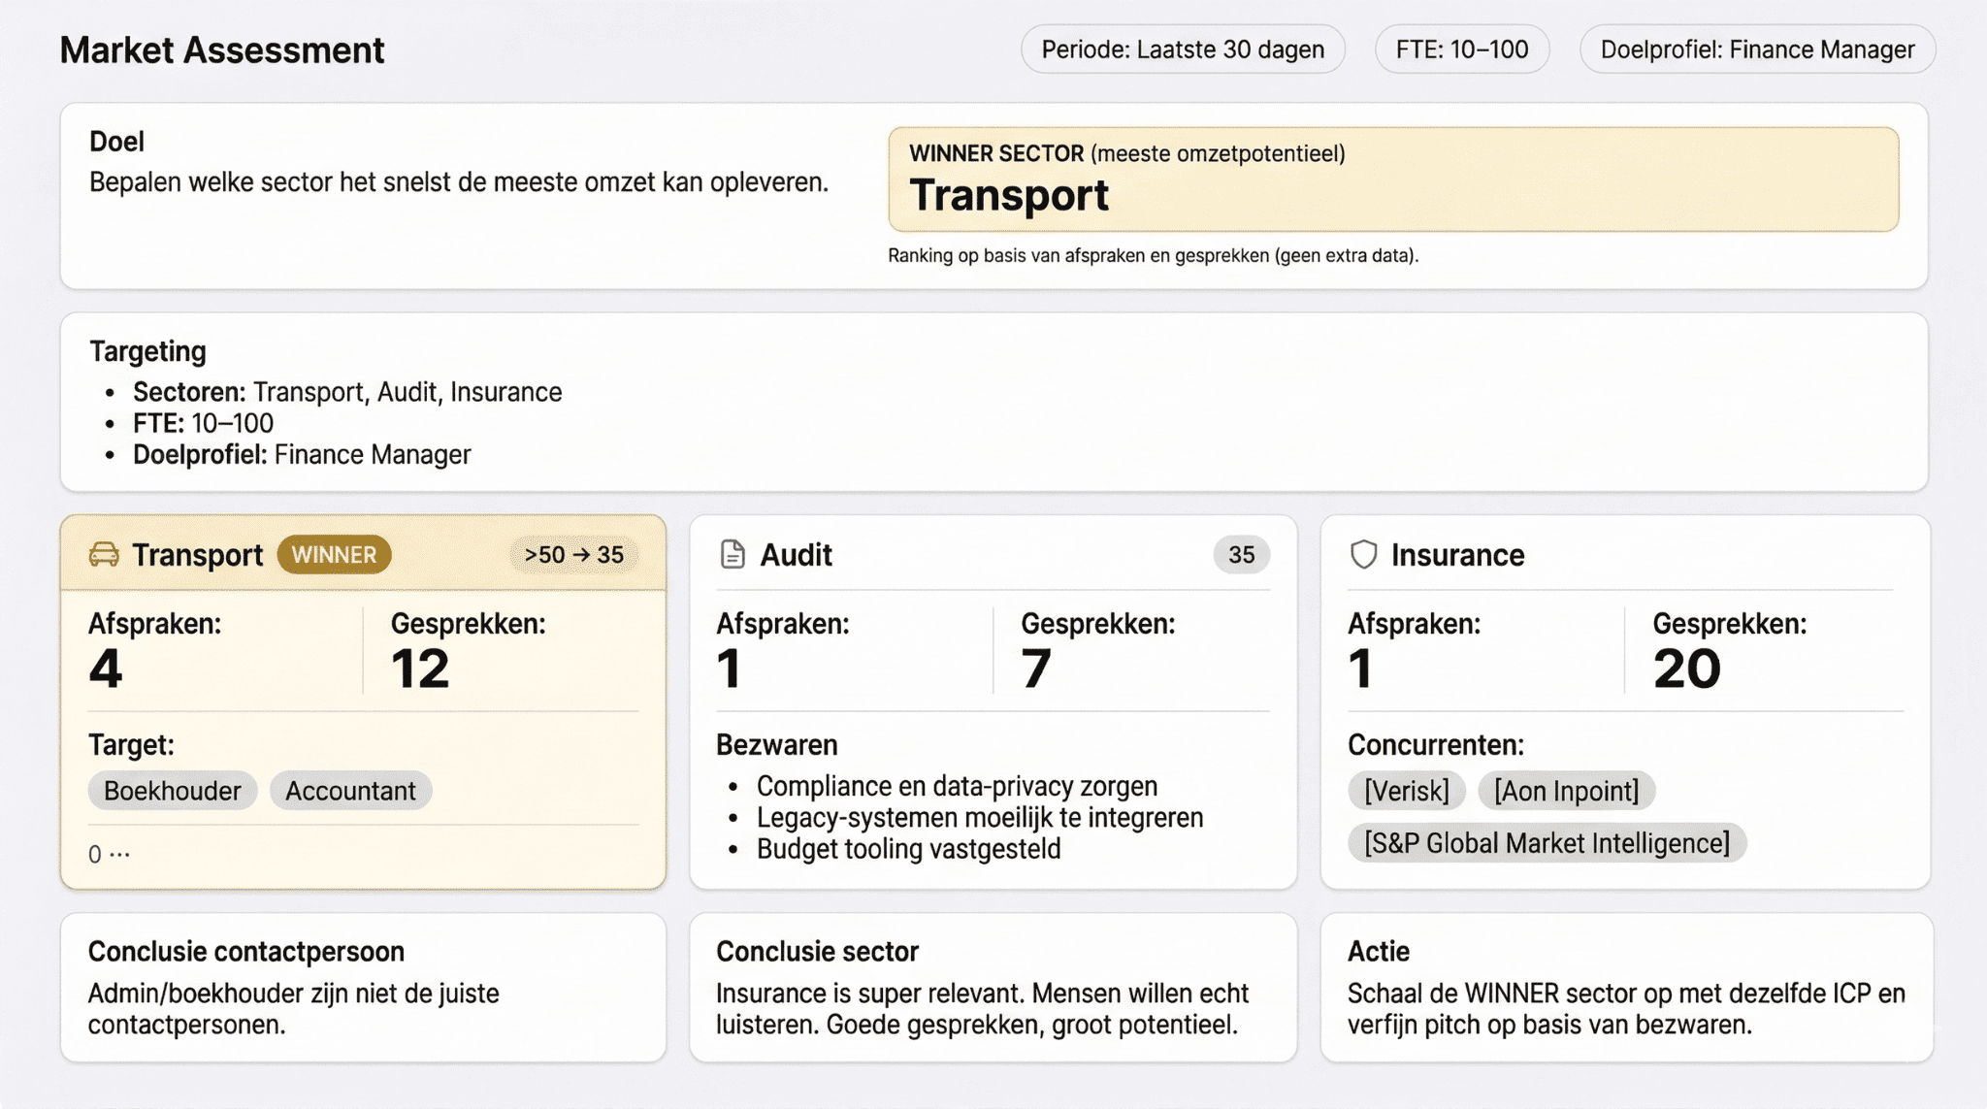Click the [S&P Global Market Intelligence] tag
This screenshot has height=1109, width=1987.
coord(1547,843)
